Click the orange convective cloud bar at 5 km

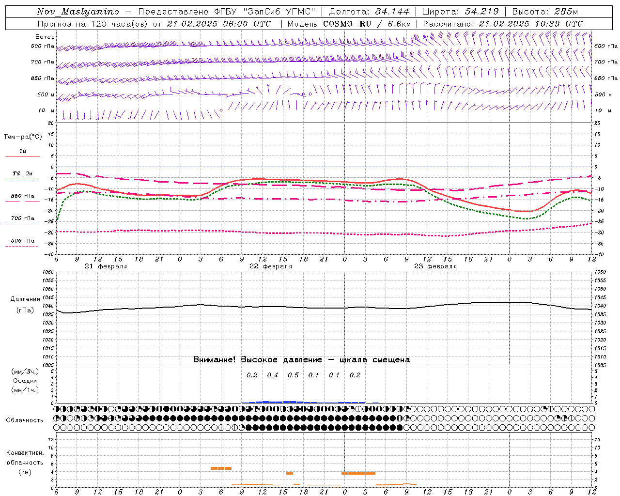coord(221,468)
